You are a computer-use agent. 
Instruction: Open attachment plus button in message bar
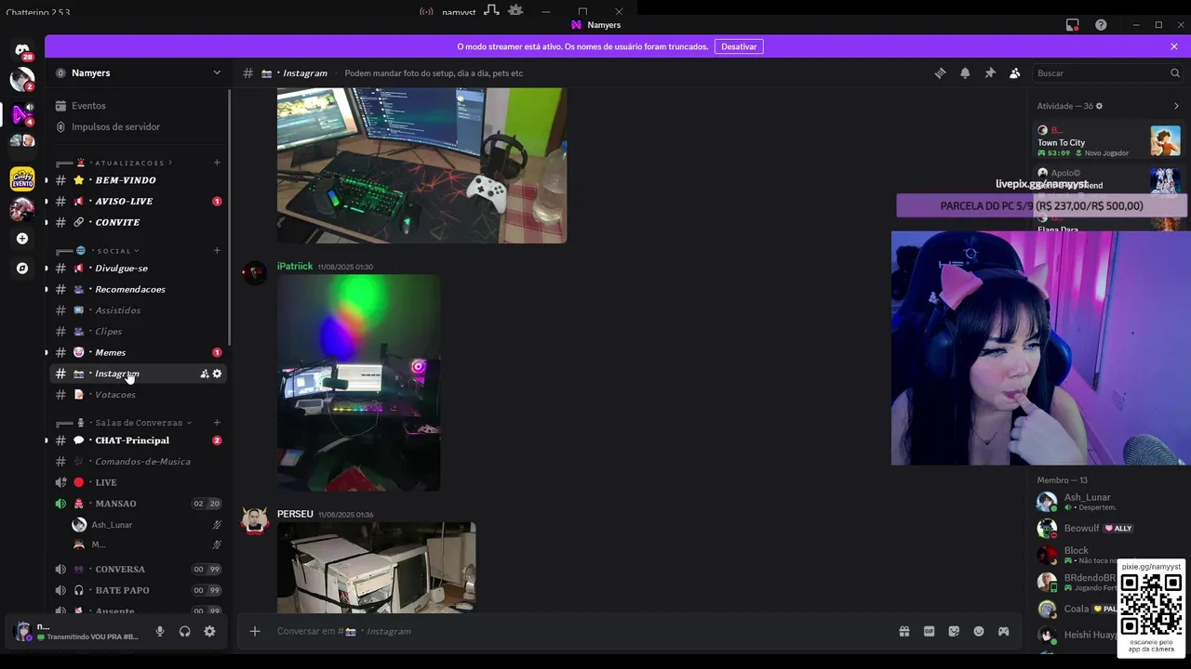click(254, 631)
